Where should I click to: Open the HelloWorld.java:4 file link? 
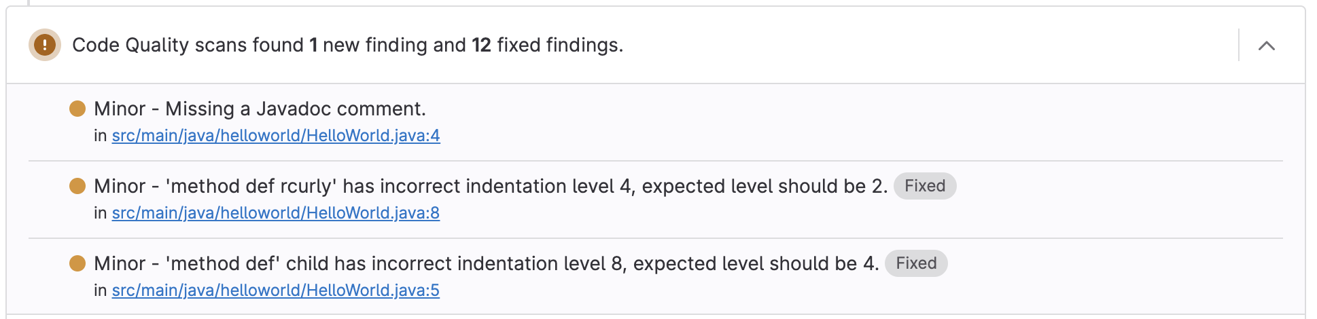click(276, 136)
